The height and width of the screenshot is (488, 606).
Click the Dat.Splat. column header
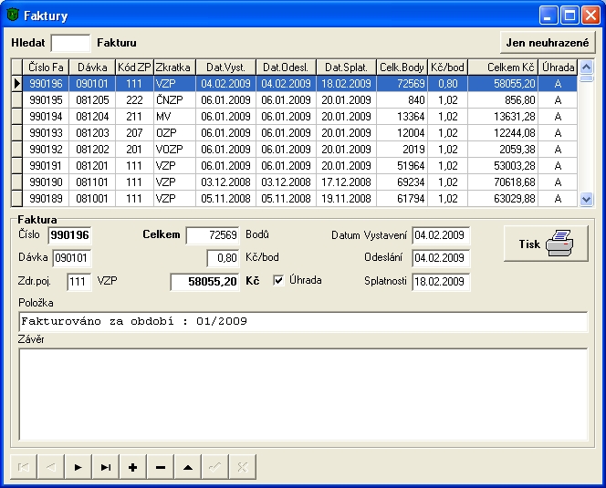[346, 67]
